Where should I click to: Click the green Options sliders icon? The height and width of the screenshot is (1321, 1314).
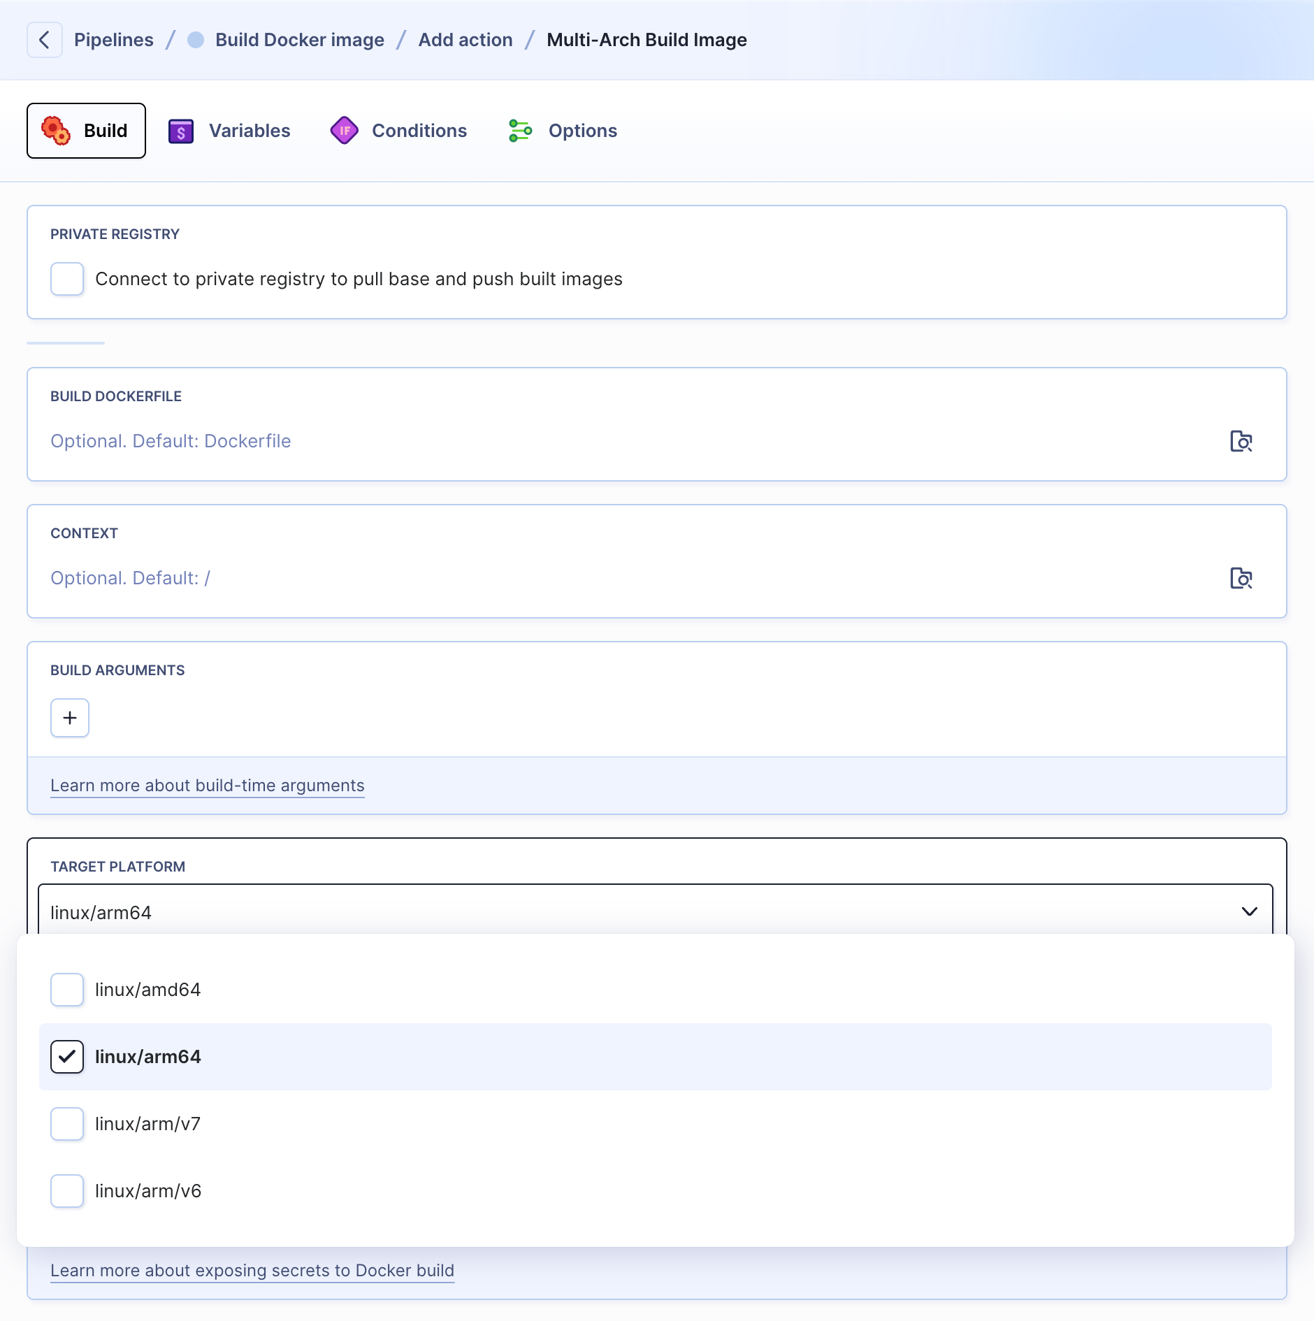click(521, 131)
